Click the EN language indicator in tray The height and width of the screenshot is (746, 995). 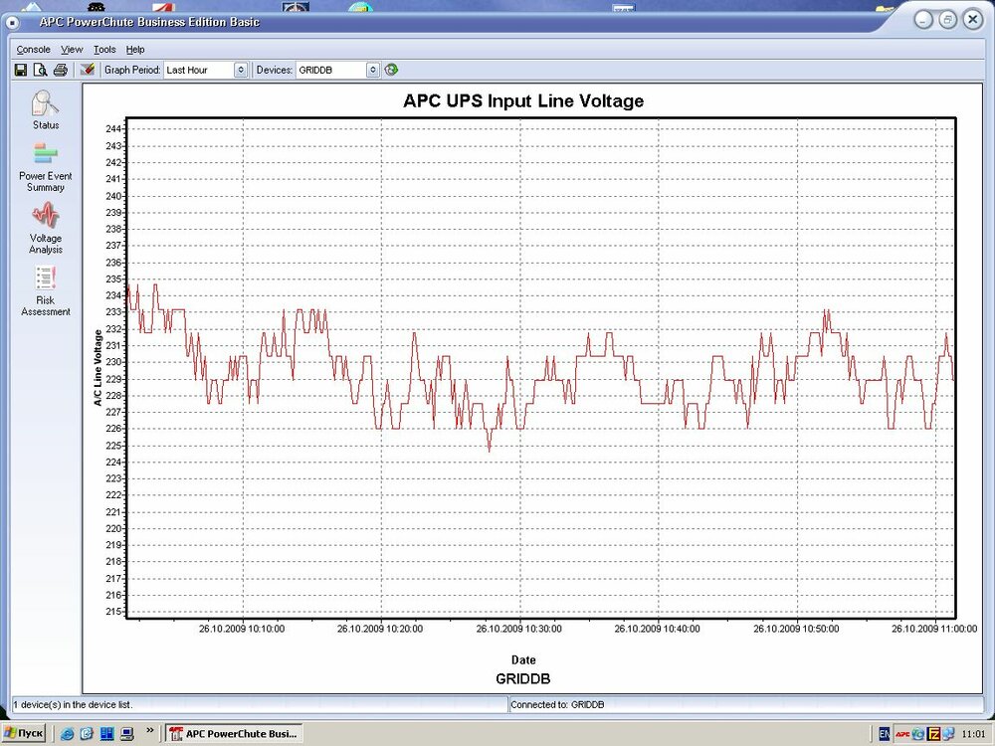885,734
